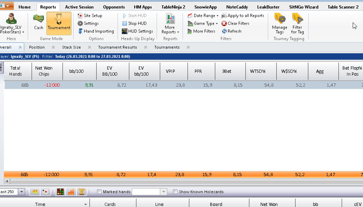
Task: Open HUD Settings
Action: [x=137, y=31]
